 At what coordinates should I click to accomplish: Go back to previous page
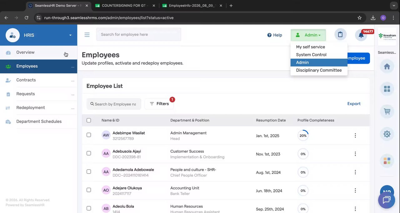pyautogui.click(x=6, y=18)
